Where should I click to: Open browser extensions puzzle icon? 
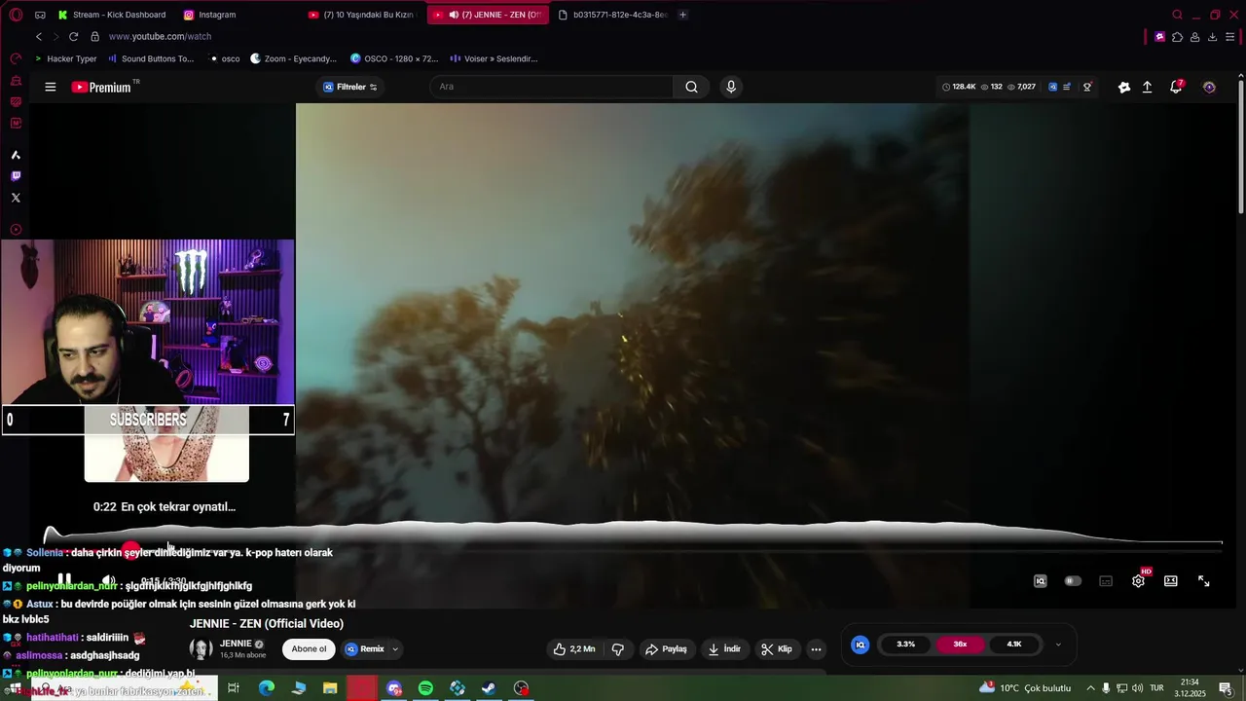point(1177,36)
